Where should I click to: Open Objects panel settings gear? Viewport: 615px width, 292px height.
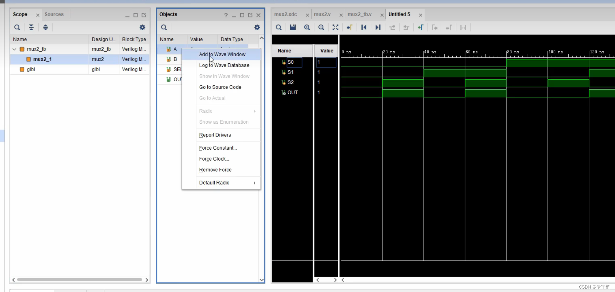(257, 27)
